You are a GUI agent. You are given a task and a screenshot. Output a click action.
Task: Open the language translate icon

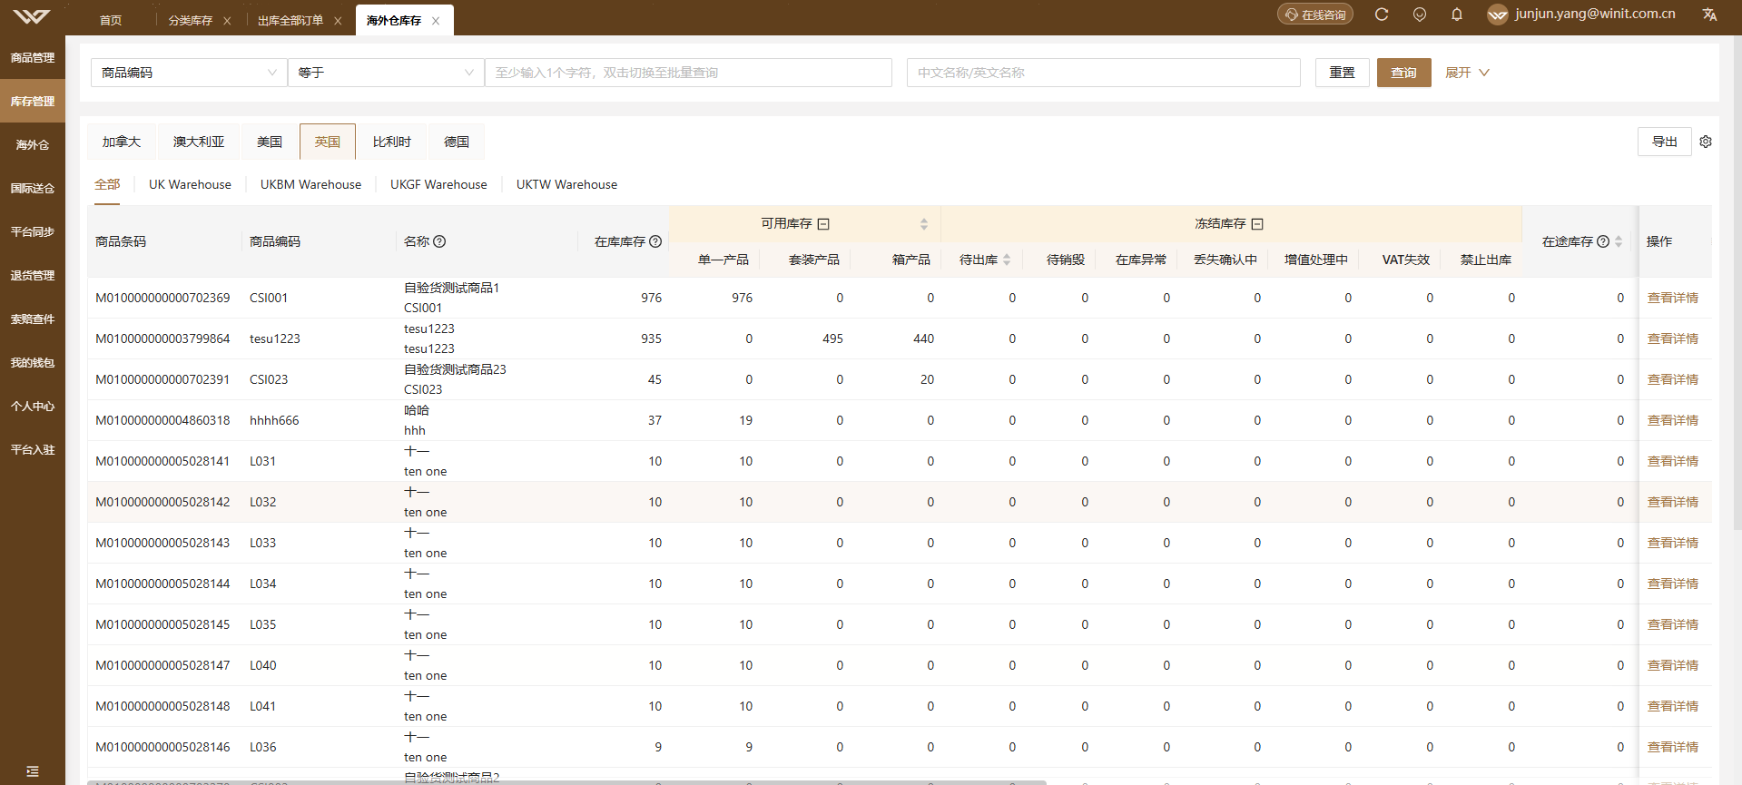[x=1710, y=15]
